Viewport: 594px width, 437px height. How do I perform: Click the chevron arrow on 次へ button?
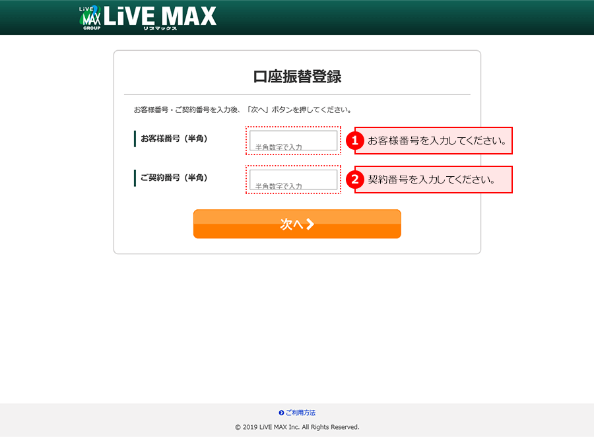pos(310,224)
